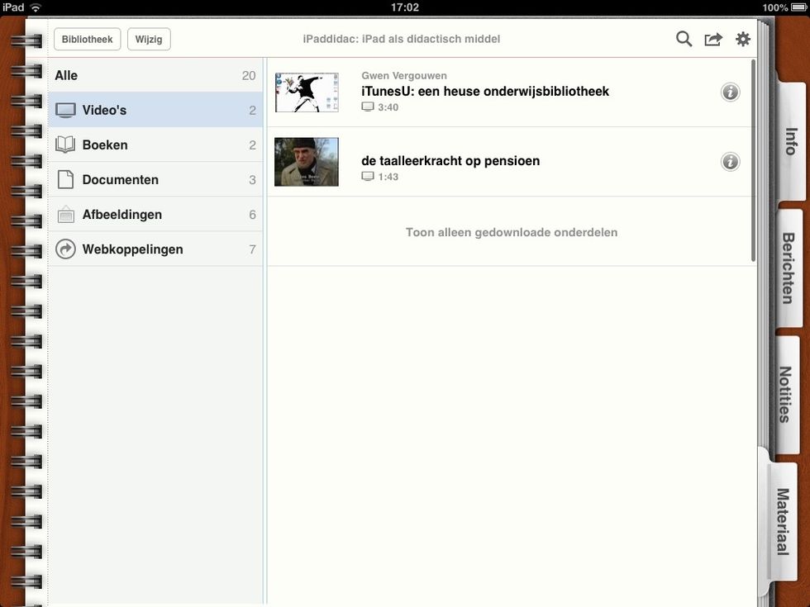Open iTunesU video thumbnail
The image size is (810, 607).
click(x=307, y=92)
